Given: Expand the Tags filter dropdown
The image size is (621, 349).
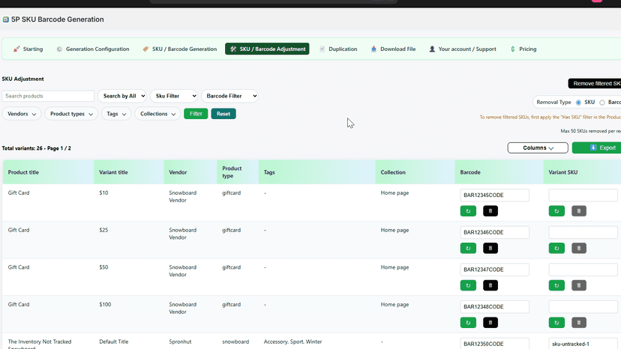Looking at the screenshot, I should coord(116,114).
